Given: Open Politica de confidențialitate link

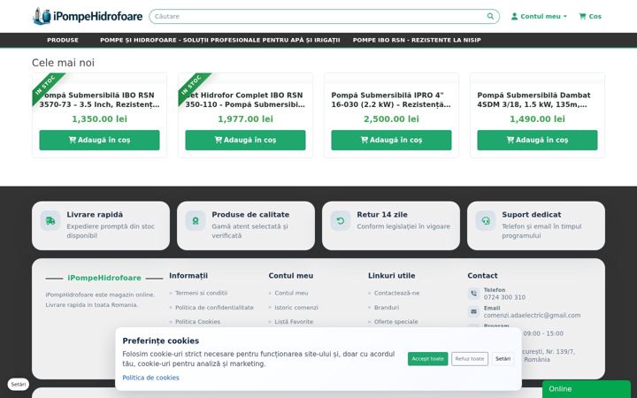Looking at the screenshot, I should [x=214, y=308].
